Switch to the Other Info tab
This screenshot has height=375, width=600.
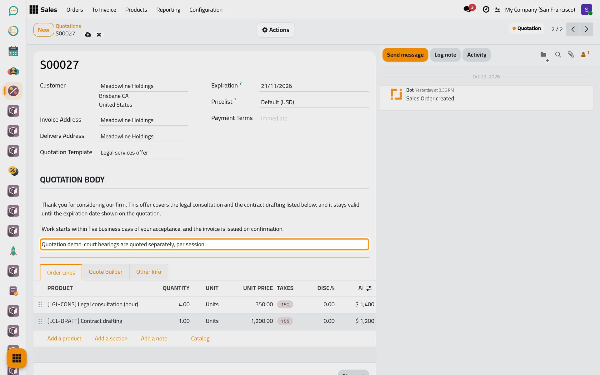click(x=149, y=272)
